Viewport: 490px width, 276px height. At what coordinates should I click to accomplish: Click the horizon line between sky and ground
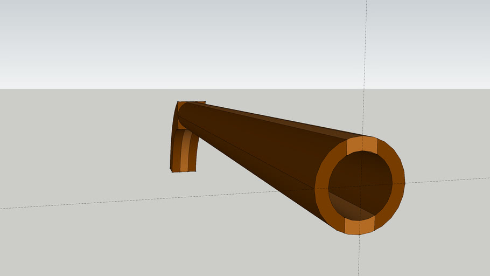81,89
